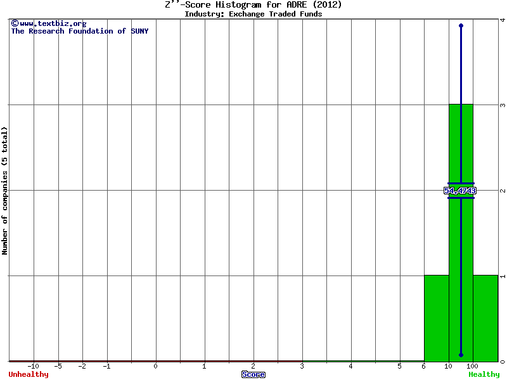Click 'The Research Foundation of SUNY' text

coord(80,31)
